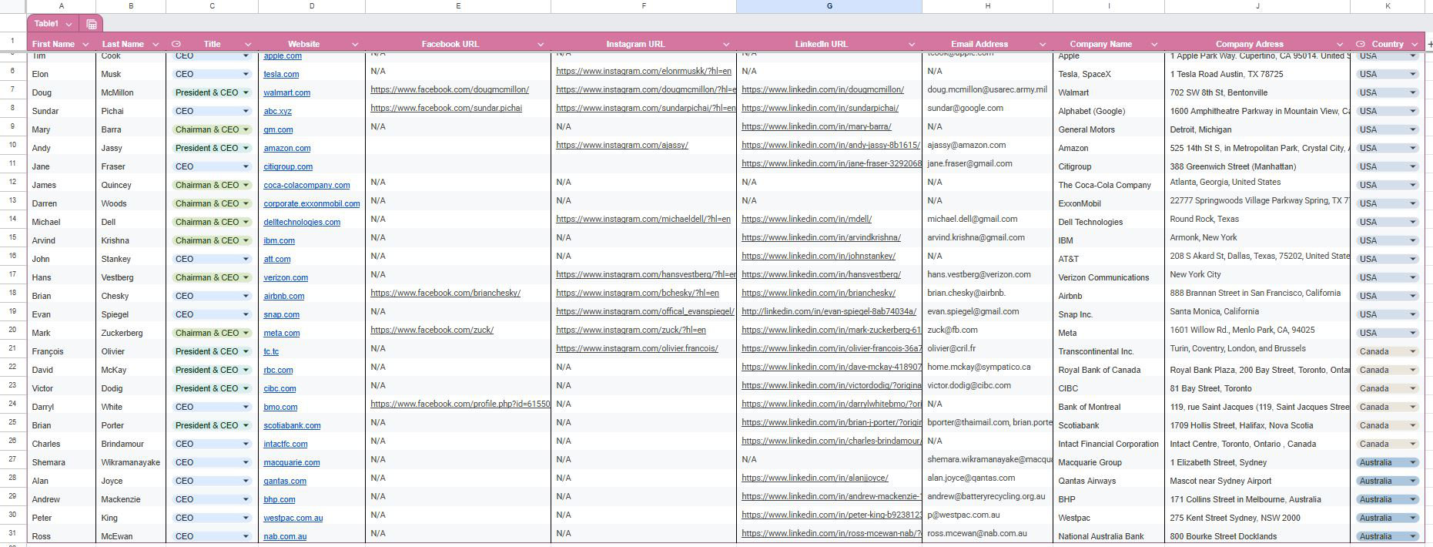Screen dimensions: 1433x547
Task: Select the ajassy@amazon.com email cell
Action: [x=987, y=146]
